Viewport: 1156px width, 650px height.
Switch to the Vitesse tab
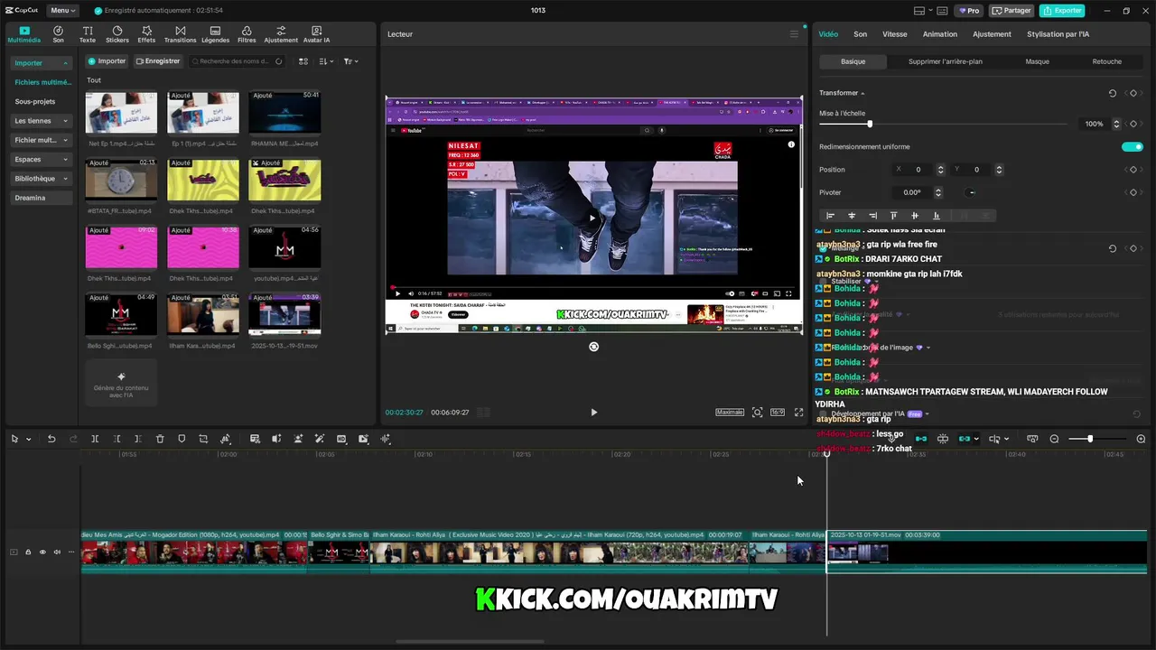click(x=894, y=34)
